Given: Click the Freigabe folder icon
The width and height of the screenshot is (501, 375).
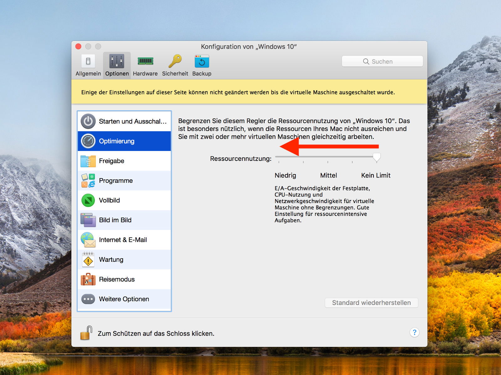Looking at the screenshot, I should (x=88, y=161).
